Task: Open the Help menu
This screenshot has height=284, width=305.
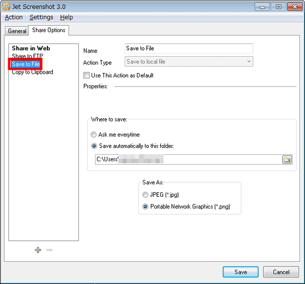Action: tap(66, 17)
